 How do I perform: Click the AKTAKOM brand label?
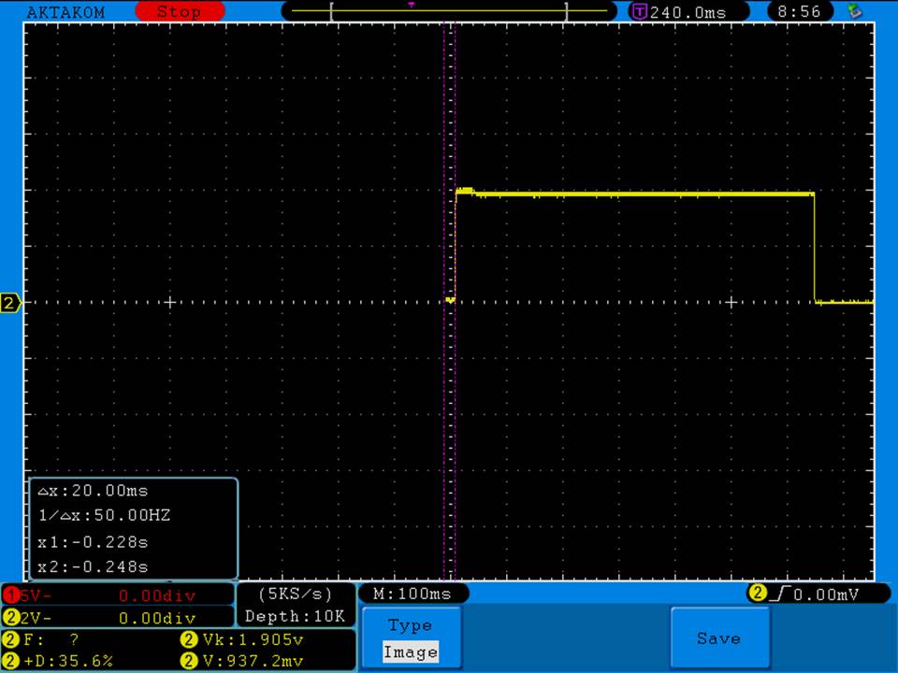coord(65,12)
